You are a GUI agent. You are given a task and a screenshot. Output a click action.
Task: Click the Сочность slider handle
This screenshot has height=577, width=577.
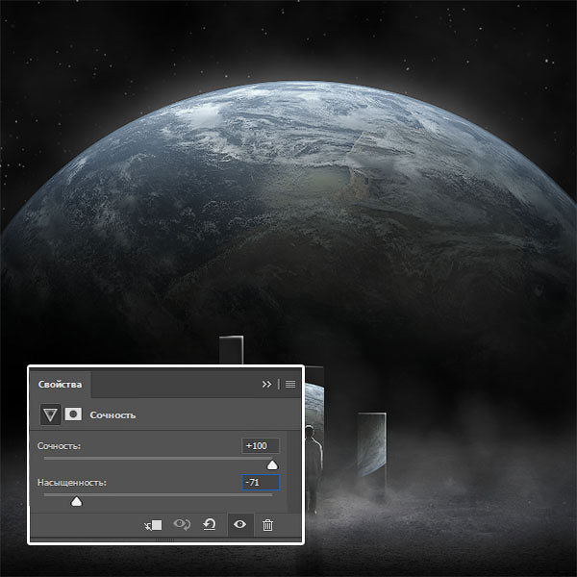272,465
